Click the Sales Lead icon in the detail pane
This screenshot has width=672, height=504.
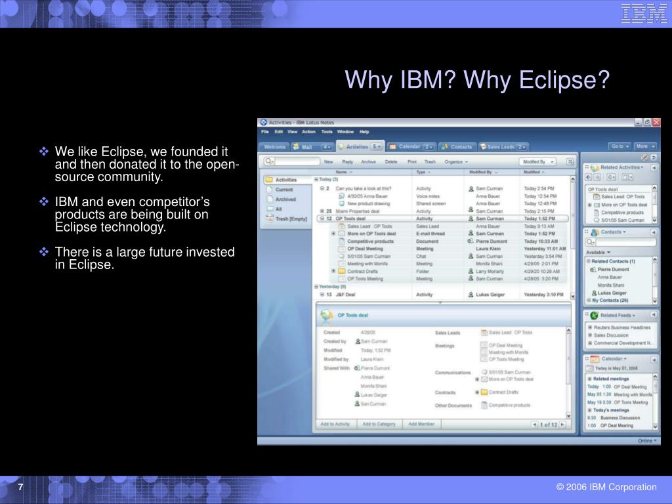pyautogui.click(x=484, y=333)
